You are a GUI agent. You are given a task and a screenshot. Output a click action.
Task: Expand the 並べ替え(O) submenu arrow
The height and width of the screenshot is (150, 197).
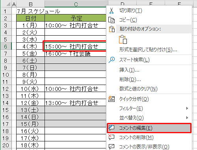187,118
